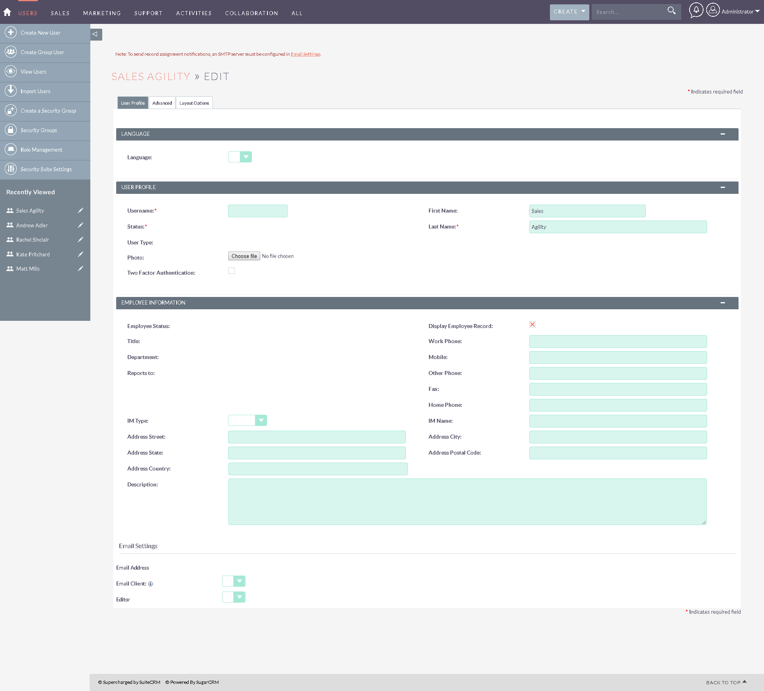Edit Matt Mills using the pencil icon
This screenshot has width=764, height=691.
point(81,268)
